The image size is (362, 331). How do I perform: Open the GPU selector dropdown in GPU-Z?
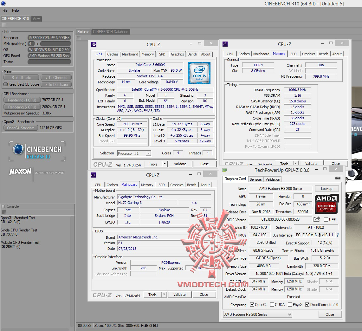tap(257, 315)
